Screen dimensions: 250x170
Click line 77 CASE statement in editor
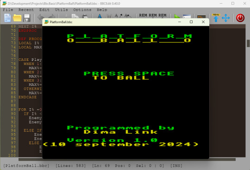point(30,60)
